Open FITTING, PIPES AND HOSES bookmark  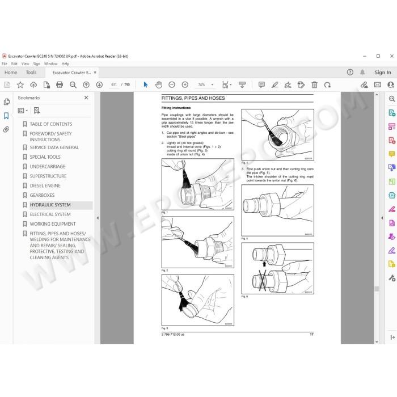click(x=60, y=246)
